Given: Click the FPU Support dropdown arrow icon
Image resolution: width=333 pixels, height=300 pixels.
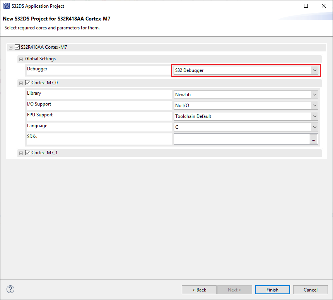Looking at the screenshot, I should [x=314, y=116].
